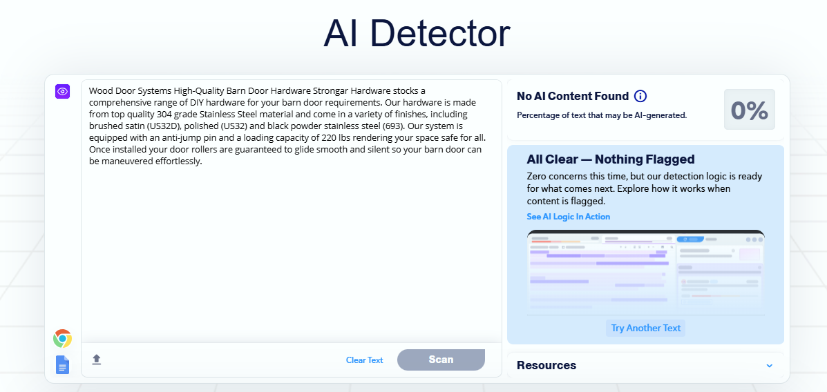
Task: Open See AI Logic In Action link
Action: 568,217
